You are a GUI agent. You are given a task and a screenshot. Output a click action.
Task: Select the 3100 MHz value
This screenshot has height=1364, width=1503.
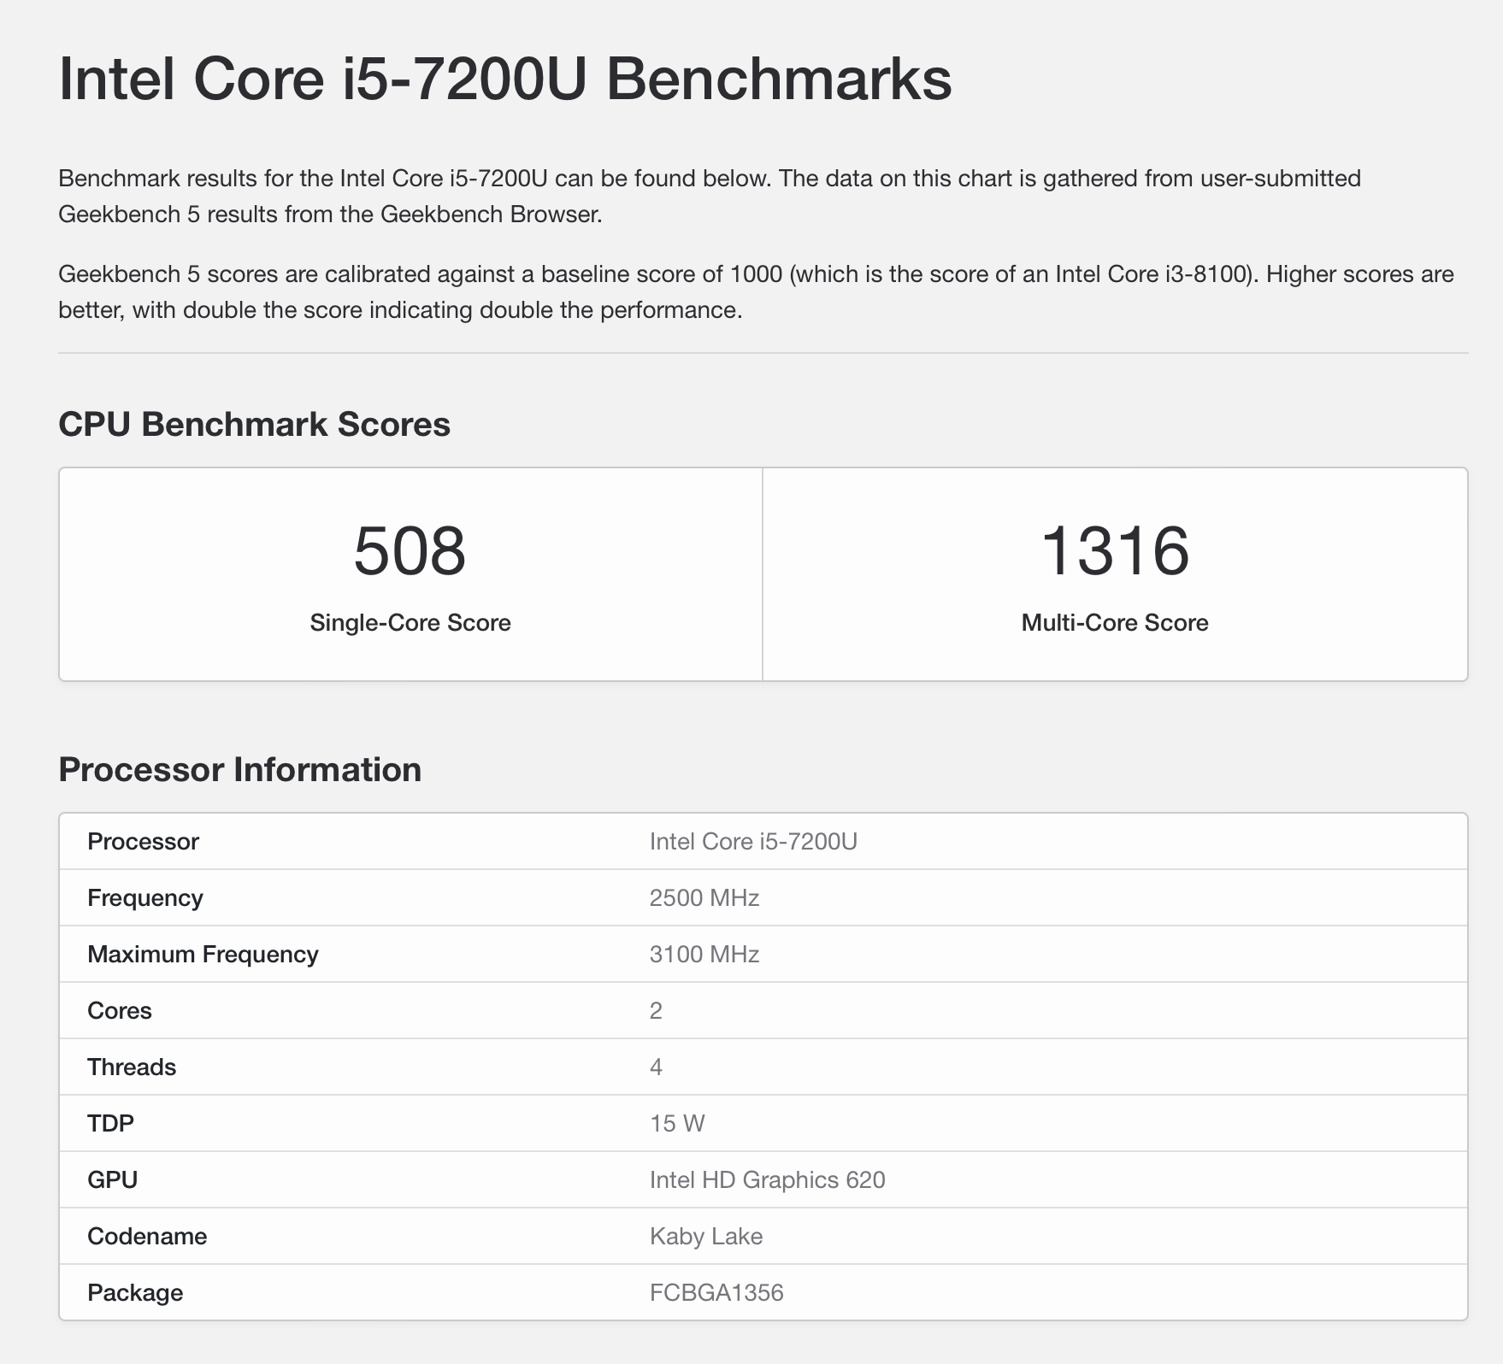[x=704, y=955]
